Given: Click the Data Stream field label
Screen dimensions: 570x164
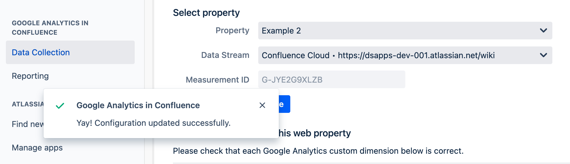Looking at the screenshot, I should click(x=225, y=55).
